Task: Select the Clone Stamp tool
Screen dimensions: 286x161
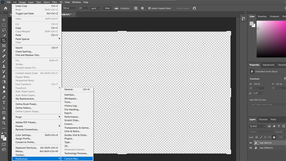Action: (x=4, y=66)
